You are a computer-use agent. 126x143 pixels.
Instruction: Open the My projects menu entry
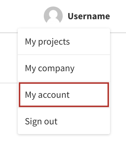(x=64, y=41)
